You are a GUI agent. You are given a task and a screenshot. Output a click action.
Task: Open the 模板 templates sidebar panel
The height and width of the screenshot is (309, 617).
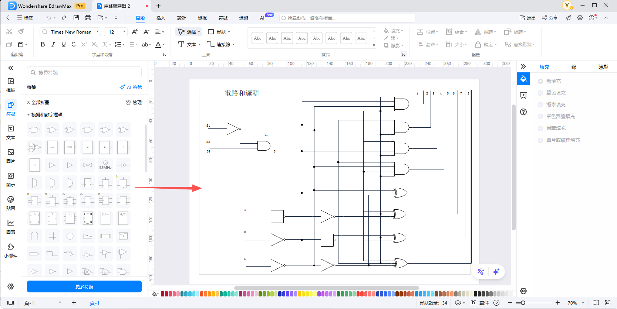[x=11, y=85]
